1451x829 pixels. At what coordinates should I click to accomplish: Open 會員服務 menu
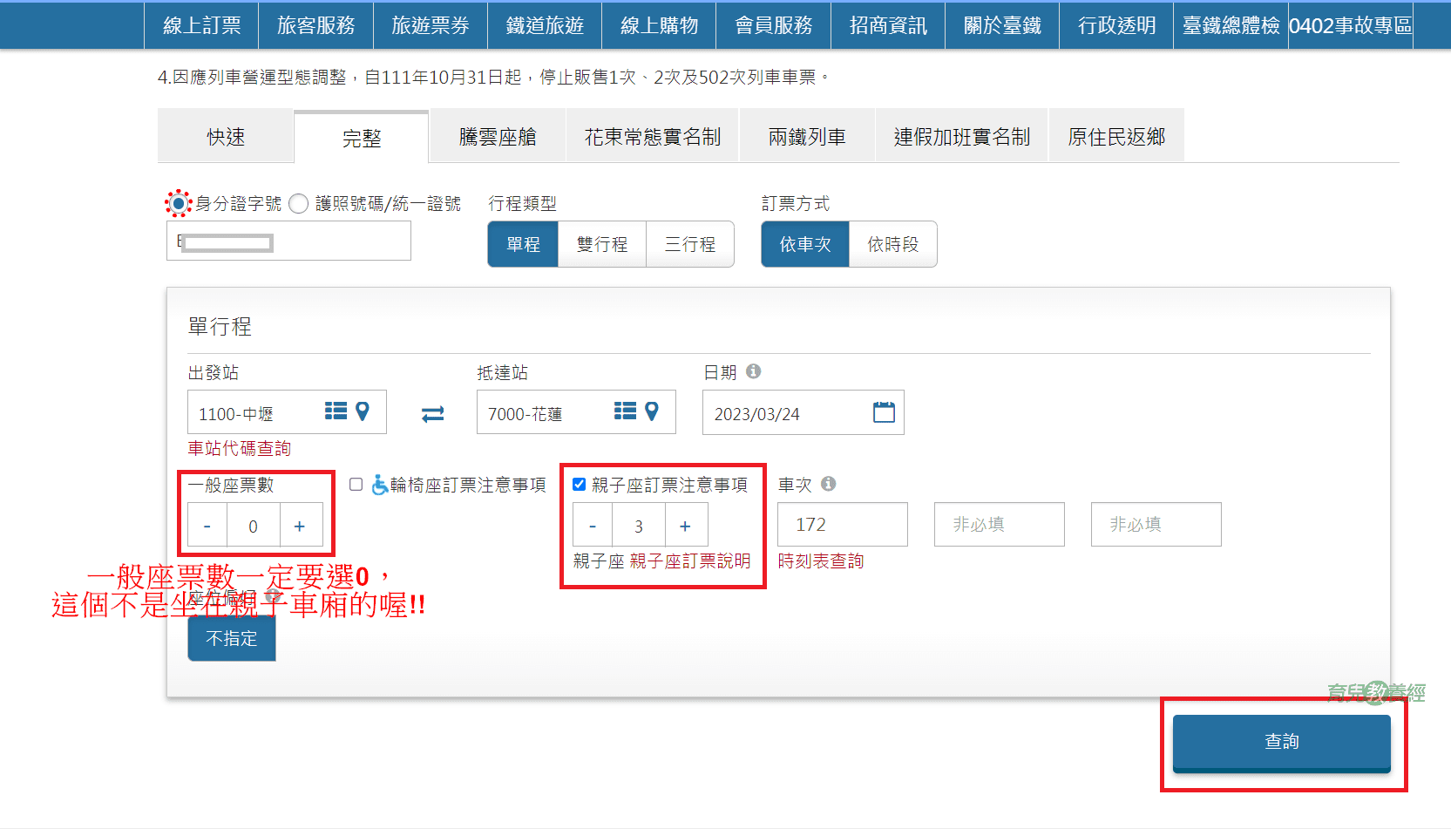pyautogui.click(x=773, y=25)
